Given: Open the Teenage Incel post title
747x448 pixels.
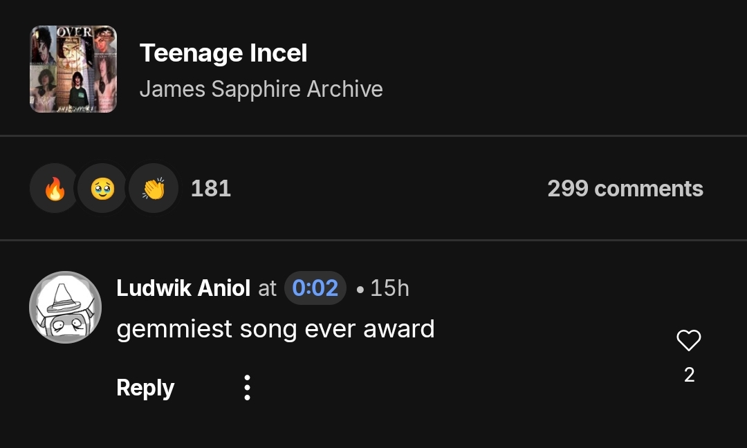Looking at the screenshot, I should [223, 52].
